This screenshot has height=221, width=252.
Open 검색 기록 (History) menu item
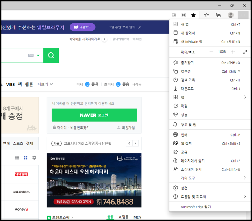click(x=210, y=80)
